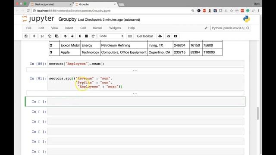View site information icon in address bar
Image resolution: width=276 pixels, height=155 pixels.
[x=34, y=11]
